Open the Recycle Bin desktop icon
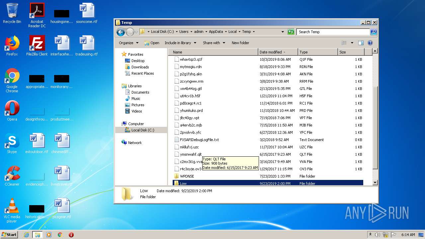The image size is (425, 239). (x=12, y=14)
